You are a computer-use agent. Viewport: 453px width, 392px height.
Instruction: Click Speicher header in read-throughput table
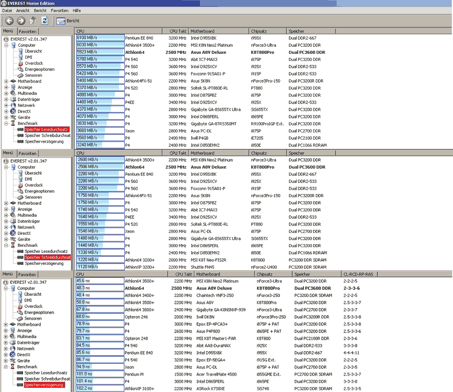pyautogui.click(x=311, y=31)
